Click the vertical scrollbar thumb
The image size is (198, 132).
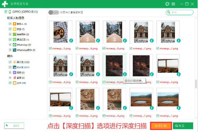[x=196, y=84]
